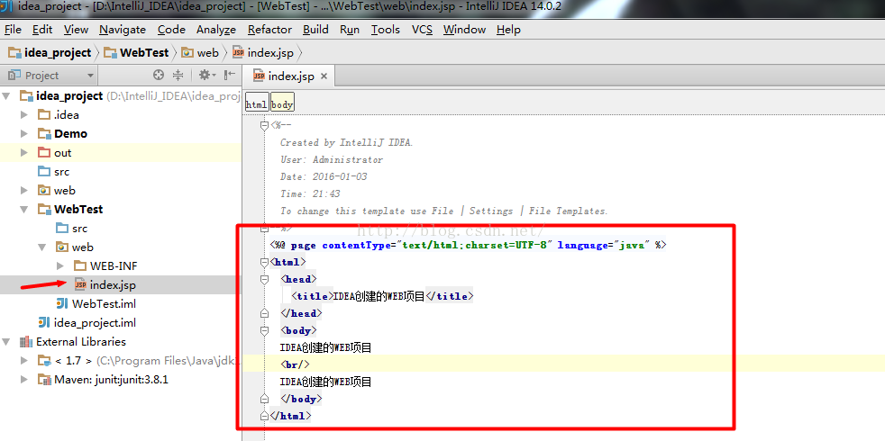Select index.jsp in project tree

coord(105,284)
